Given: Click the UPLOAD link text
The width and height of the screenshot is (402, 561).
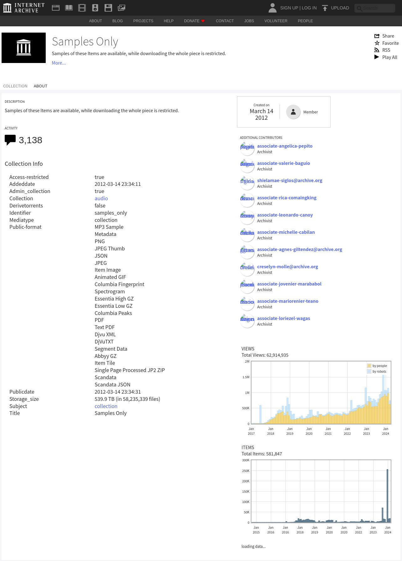Looking at the screenshot, I should click(340, 8).
